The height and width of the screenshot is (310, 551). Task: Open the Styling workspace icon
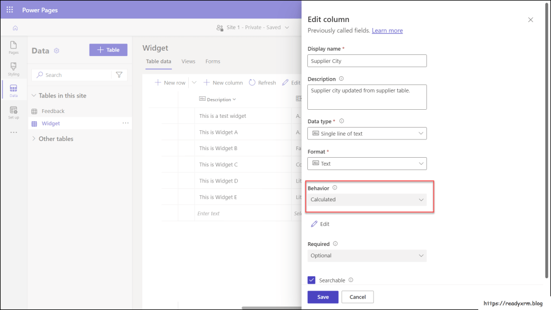pos(13,69)
